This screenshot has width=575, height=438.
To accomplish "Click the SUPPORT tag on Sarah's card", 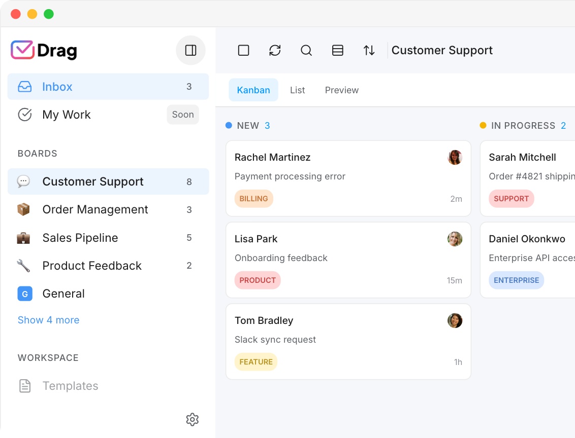I will click(x=511, y=199).
